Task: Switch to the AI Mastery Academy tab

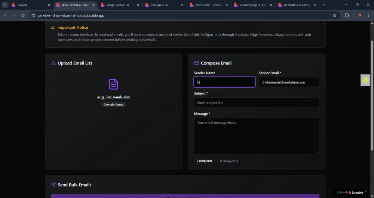Action: [x=297, y=5]
